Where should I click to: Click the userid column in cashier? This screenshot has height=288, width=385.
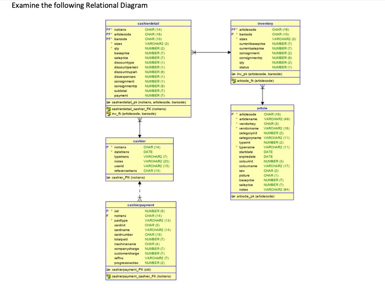[x=119, y=166]
